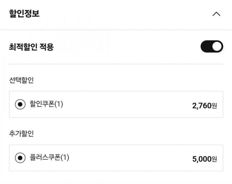Click the 원 unit after 5,000

point(214,159)
